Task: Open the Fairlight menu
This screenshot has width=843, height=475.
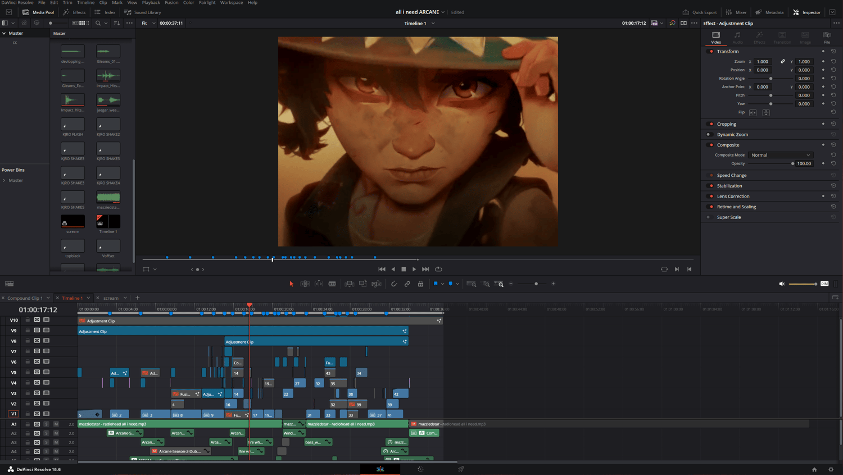Action: [x=207, y=3]
